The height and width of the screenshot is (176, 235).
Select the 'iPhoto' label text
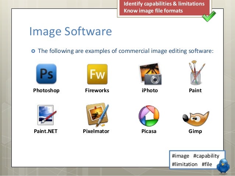point(150,90)
